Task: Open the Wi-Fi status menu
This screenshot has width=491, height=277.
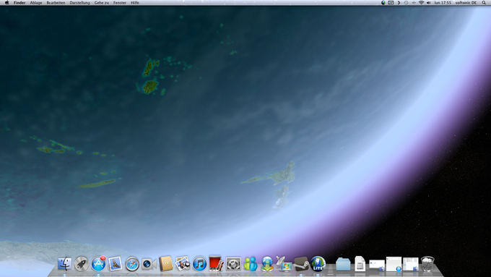Action: (421, 2)
